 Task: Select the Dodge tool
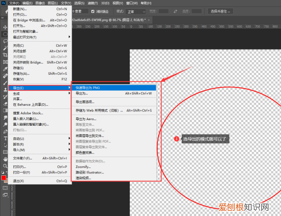[x=5, y=124]
